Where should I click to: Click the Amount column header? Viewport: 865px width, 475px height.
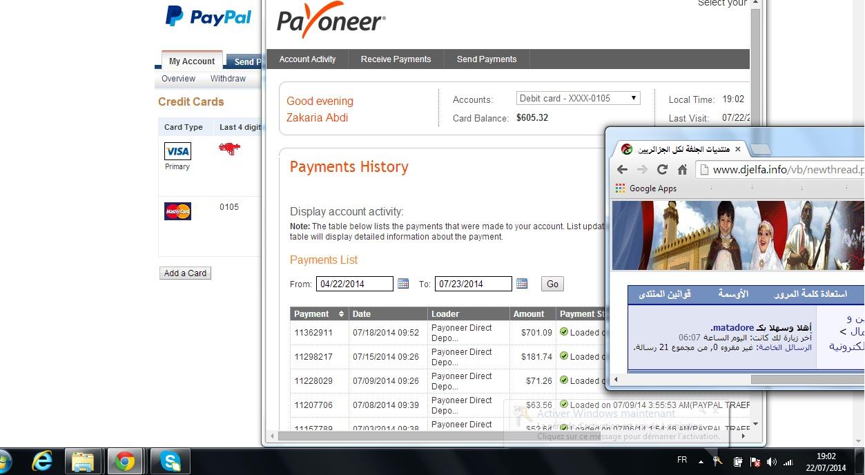[532, 314]
